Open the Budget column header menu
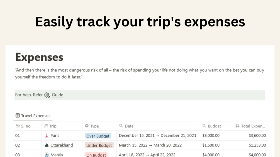This screenshot has height=157, width=280. pyautogui.click(x=214, y=126)
